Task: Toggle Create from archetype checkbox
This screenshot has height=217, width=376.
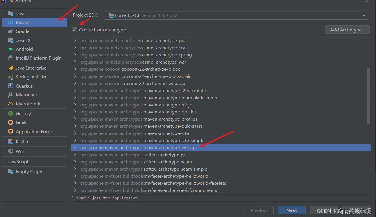Action: point(75,30)
